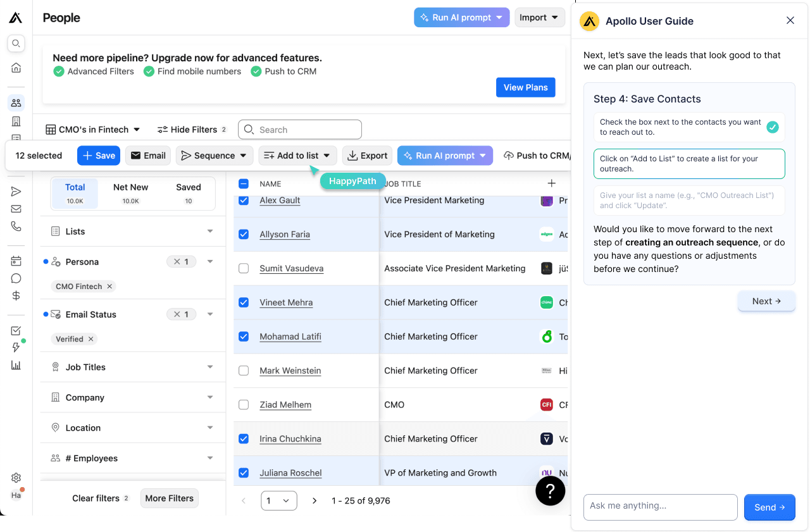Uncheck Allyson Faria's checkbox
Image resolution: width=810 pixels, height=532 pixels.
[x=244, y=234]
